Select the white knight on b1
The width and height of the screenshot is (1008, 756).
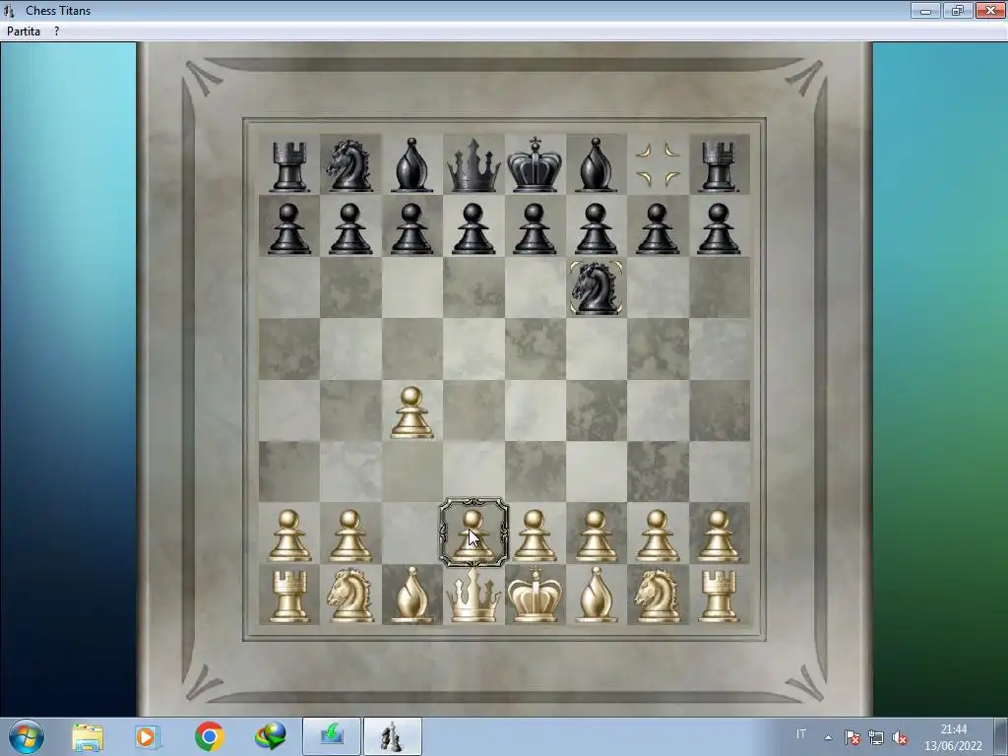coord(349,596)
